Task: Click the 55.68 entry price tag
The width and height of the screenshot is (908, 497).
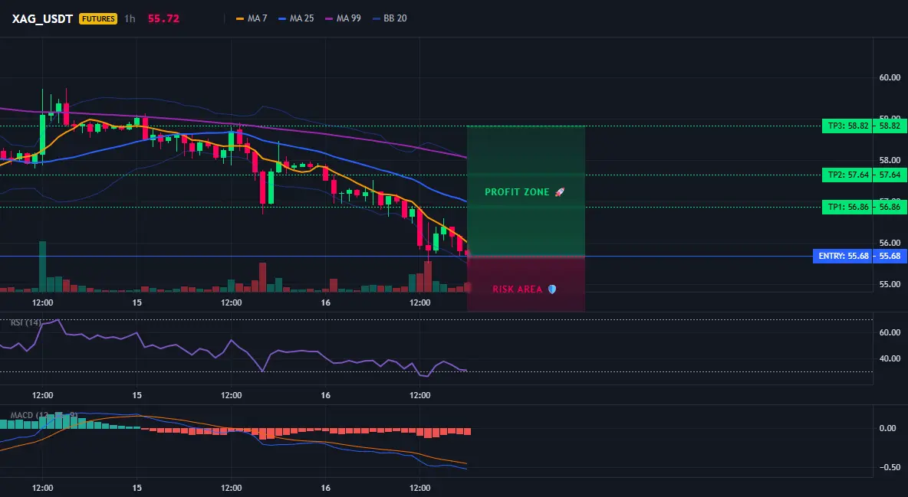Action: (890, 256)
